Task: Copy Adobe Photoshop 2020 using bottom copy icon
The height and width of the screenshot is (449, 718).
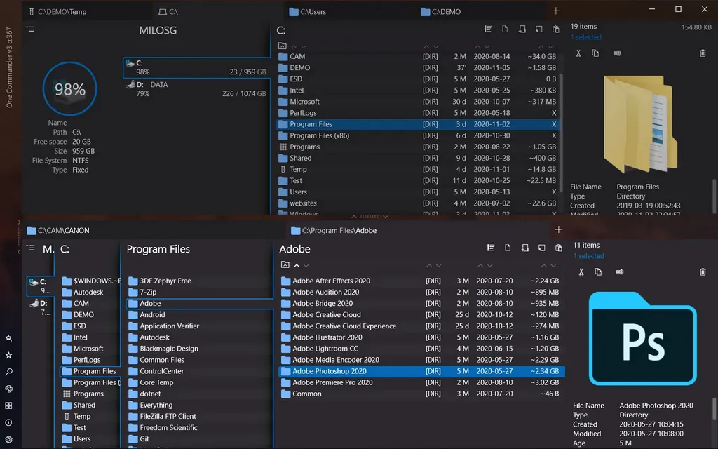Action: click(598, 272)
